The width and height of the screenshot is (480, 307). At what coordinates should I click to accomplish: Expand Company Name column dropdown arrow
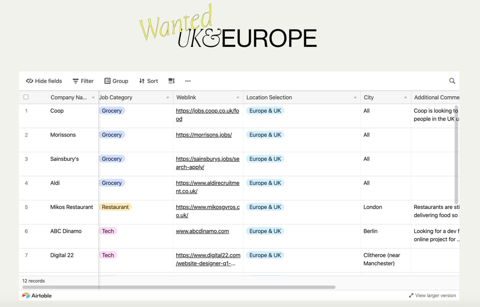(93, 98)
